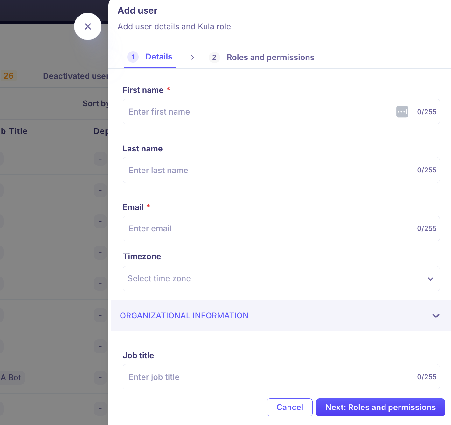Click the 26 count badge tab
This screenshot has width=451, height=425.
click(x=9, y=76)
